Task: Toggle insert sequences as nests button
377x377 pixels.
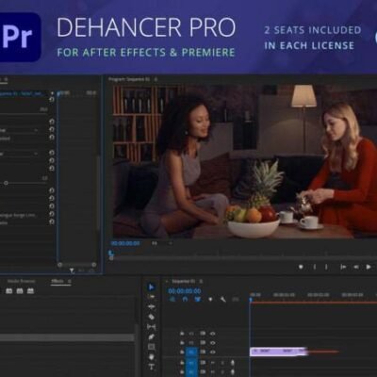Action: (x=172, y=300)
